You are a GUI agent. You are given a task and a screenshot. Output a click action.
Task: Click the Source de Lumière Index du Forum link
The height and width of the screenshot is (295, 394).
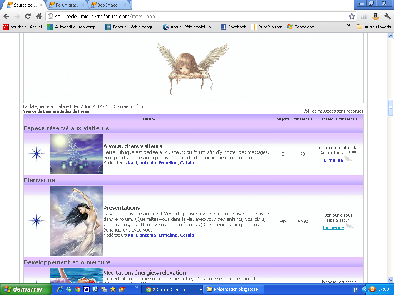point(57,111)
